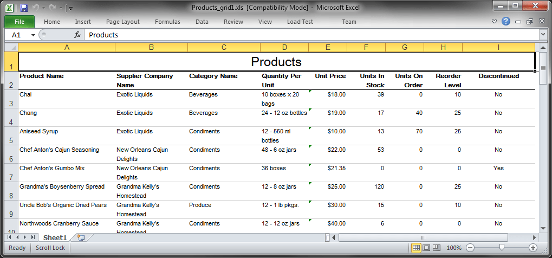Click the vertical scrollbar thumb
This screenshot has height=258, width=552.
point(543,68)
